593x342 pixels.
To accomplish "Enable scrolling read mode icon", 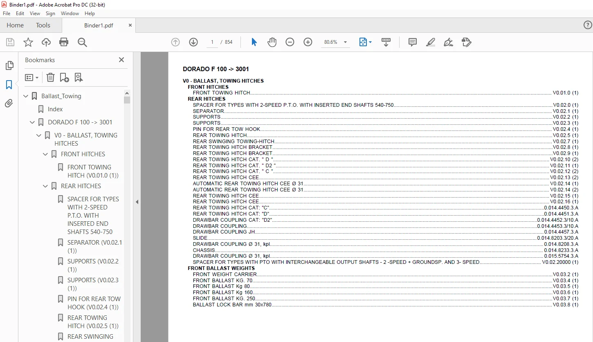I will [386, 42].
